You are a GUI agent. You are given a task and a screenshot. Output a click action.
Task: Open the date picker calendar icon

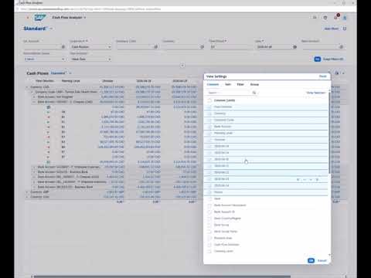[295, 47]
